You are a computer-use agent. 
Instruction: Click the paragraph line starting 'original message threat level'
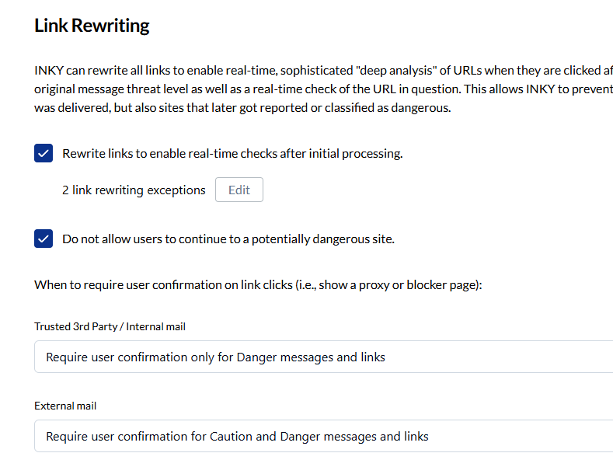[311, 89]
